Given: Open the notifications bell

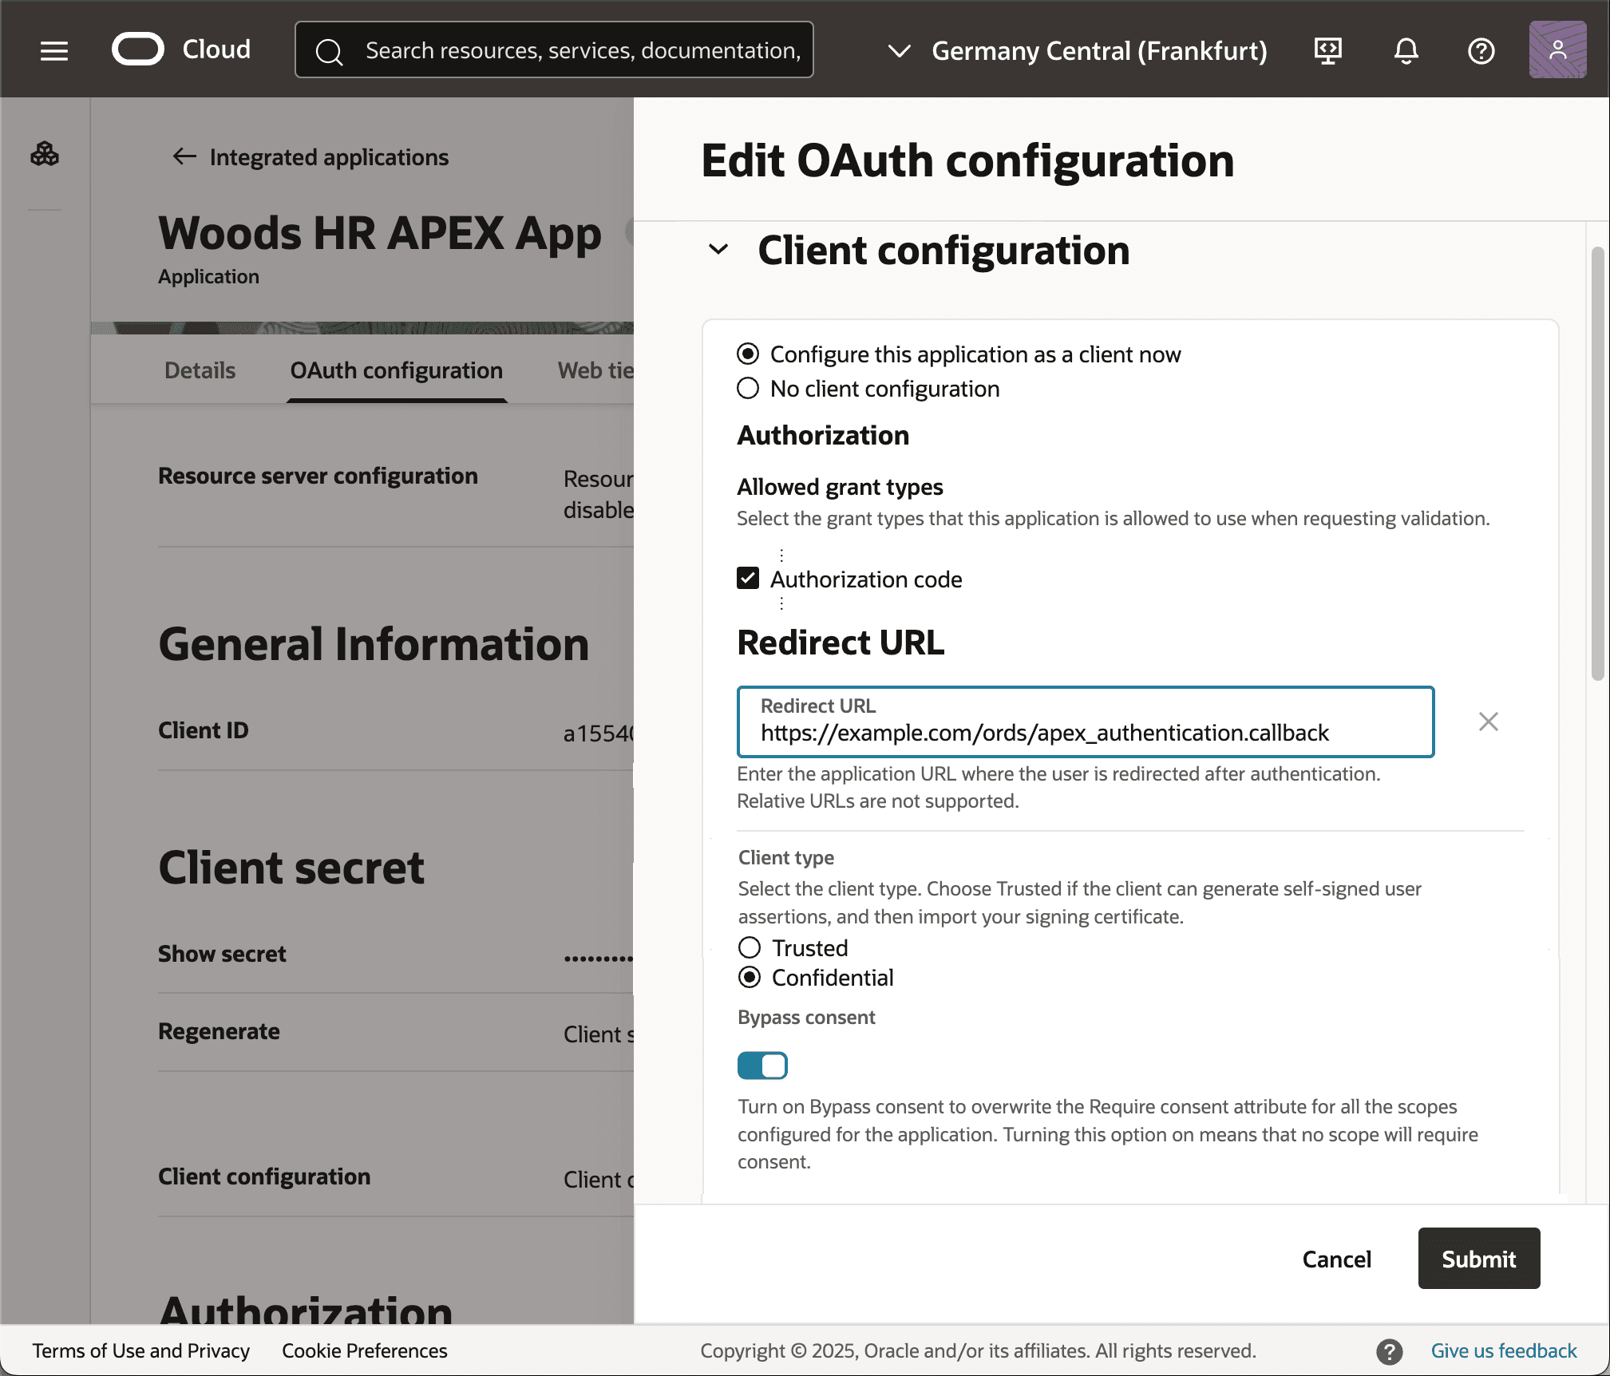Looking at the screenshot, I should pyautogui.click(x=1406, y=51).
